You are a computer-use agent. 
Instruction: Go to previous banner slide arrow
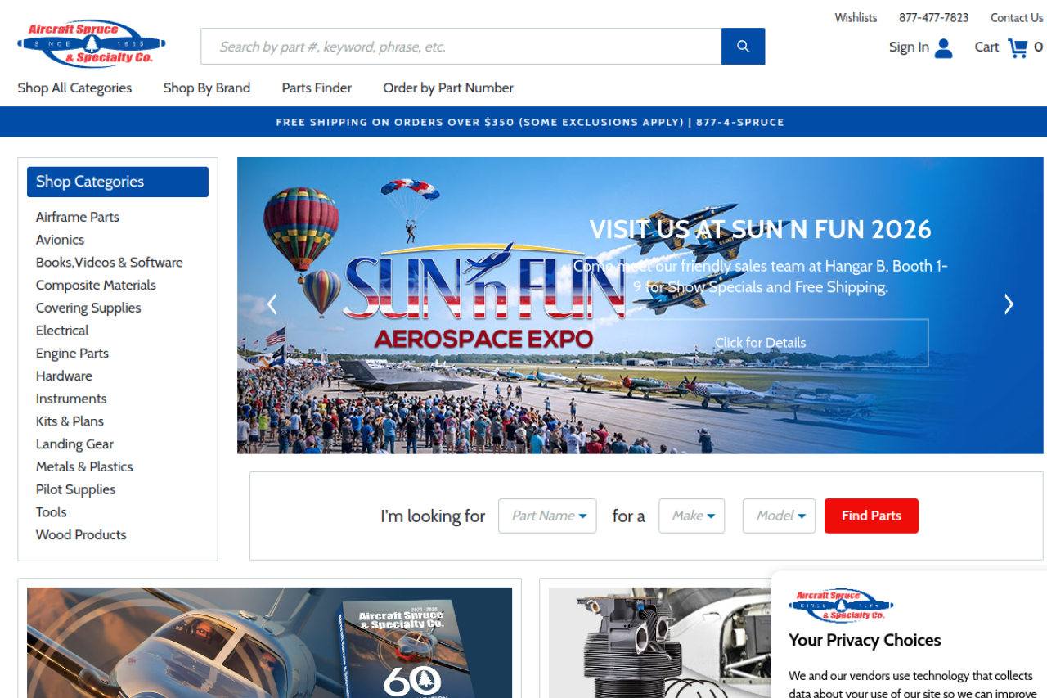(272, 304)
